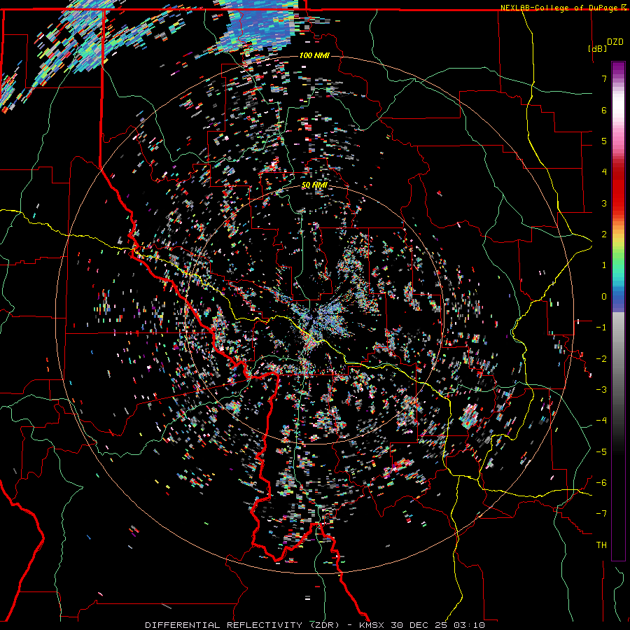
Task: Click the legend tick label '-6'
Action: tap(601, 482)
